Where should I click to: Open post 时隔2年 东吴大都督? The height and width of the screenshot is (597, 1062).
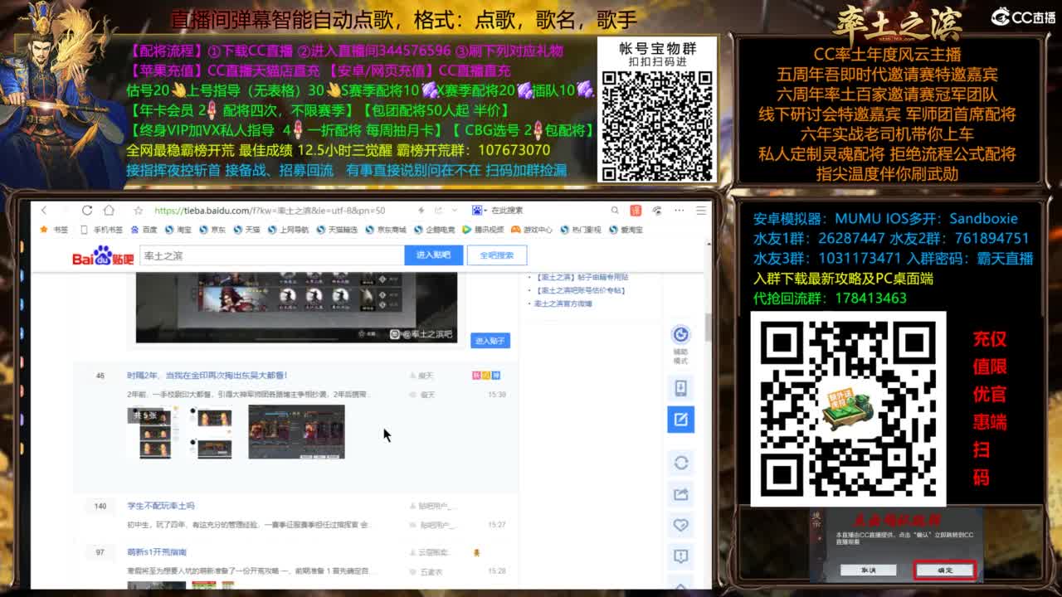tap(207, 376)
